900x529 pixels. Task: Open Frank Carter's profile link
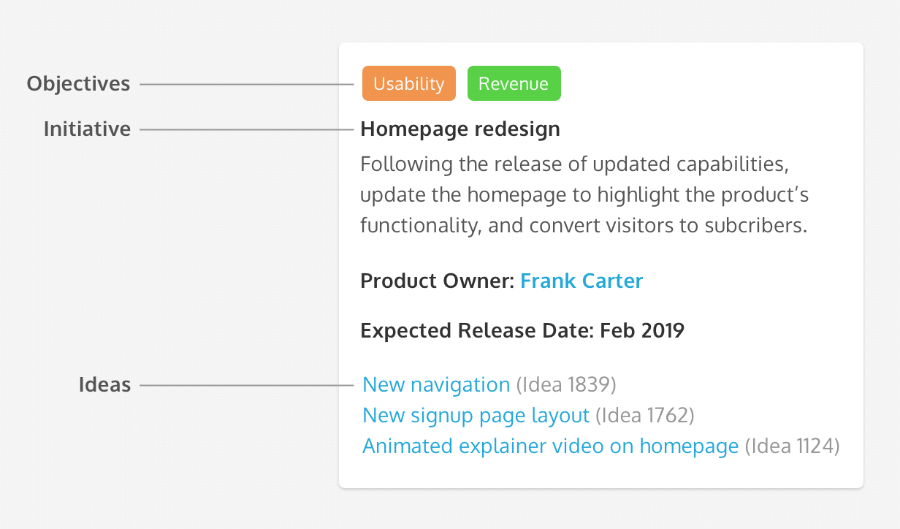[581, 281]
